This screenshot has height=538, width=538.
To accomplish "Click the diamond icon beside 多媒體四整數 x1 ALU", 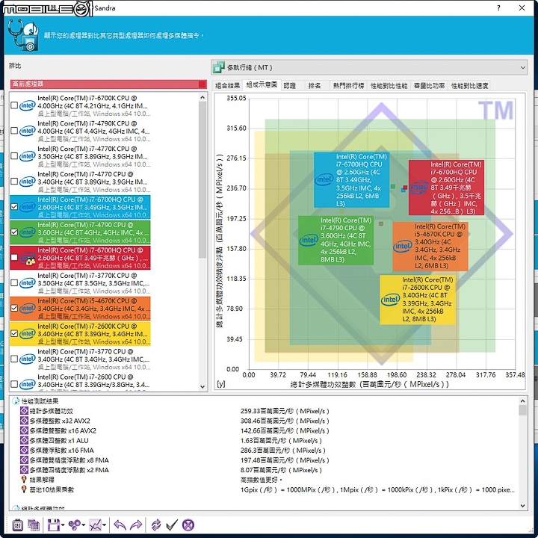I will point(24,440).
